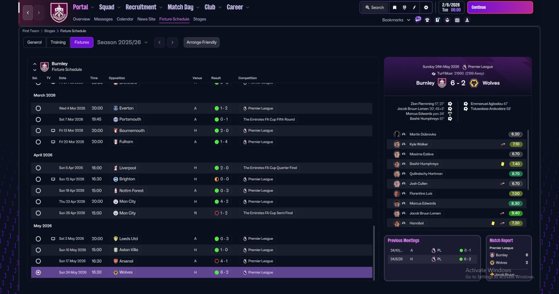The image size is (559, 294).
Task: Click the Search button
Action: click(374, 7)
